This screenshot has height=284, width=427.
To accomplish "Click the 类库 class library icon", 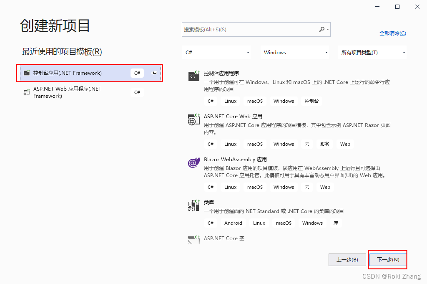I will click(193, 205).
